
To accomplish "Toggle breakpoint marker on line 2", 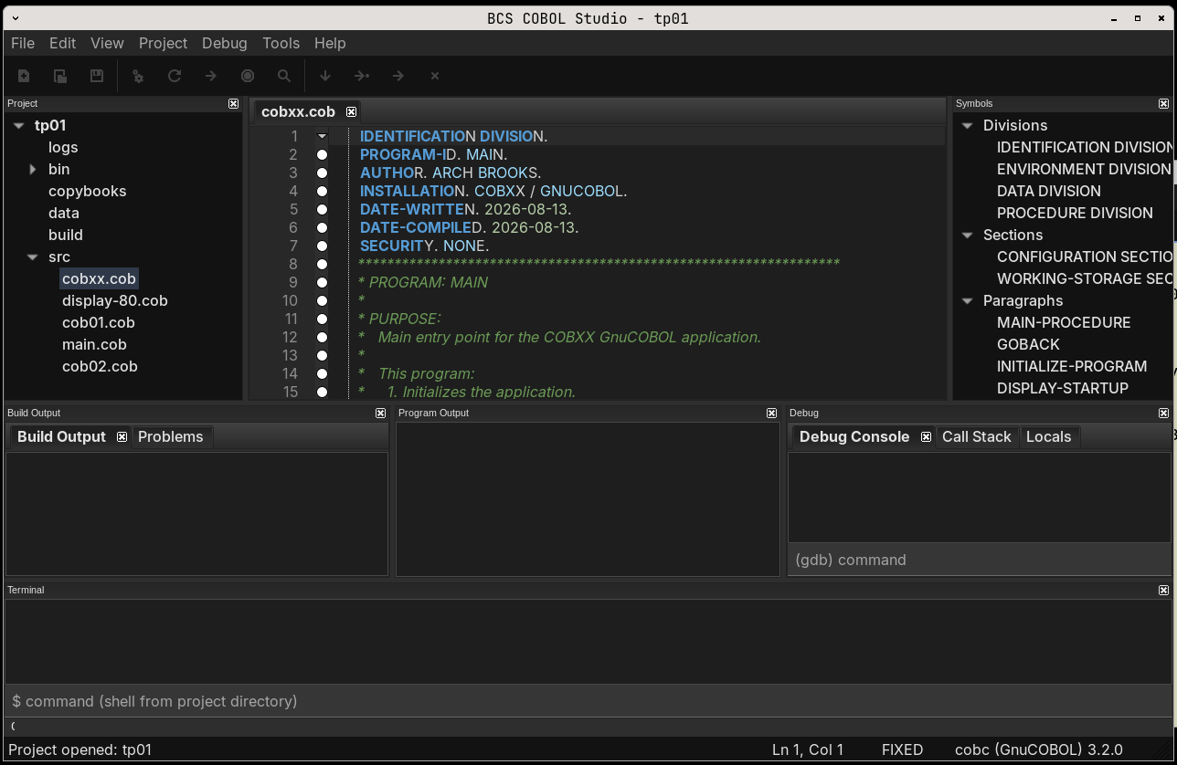I will pyautogui.click(x=322, y=155).
